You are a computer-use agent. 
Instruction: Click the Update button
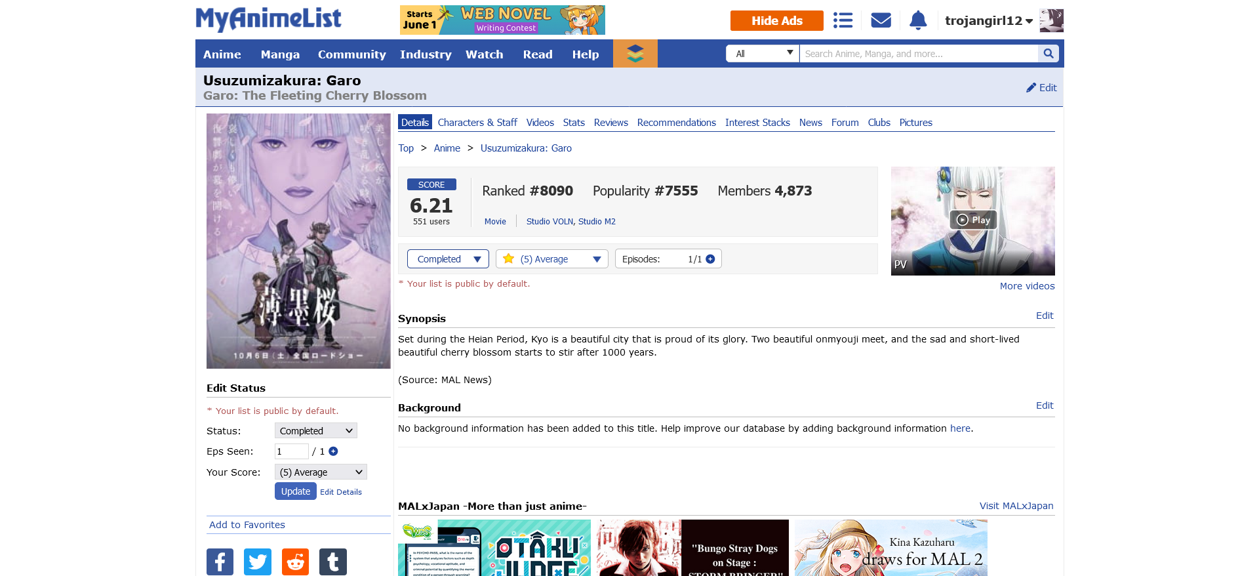coord(296,491)
